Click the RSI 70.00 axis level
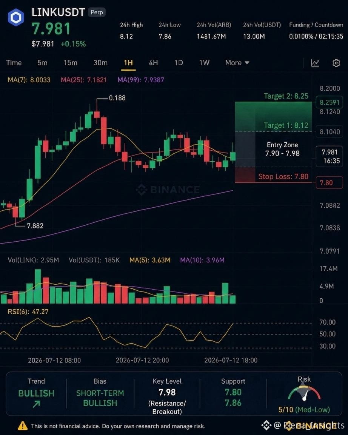The width and height of the screenshot is (348, 435). tap(328, 322)
